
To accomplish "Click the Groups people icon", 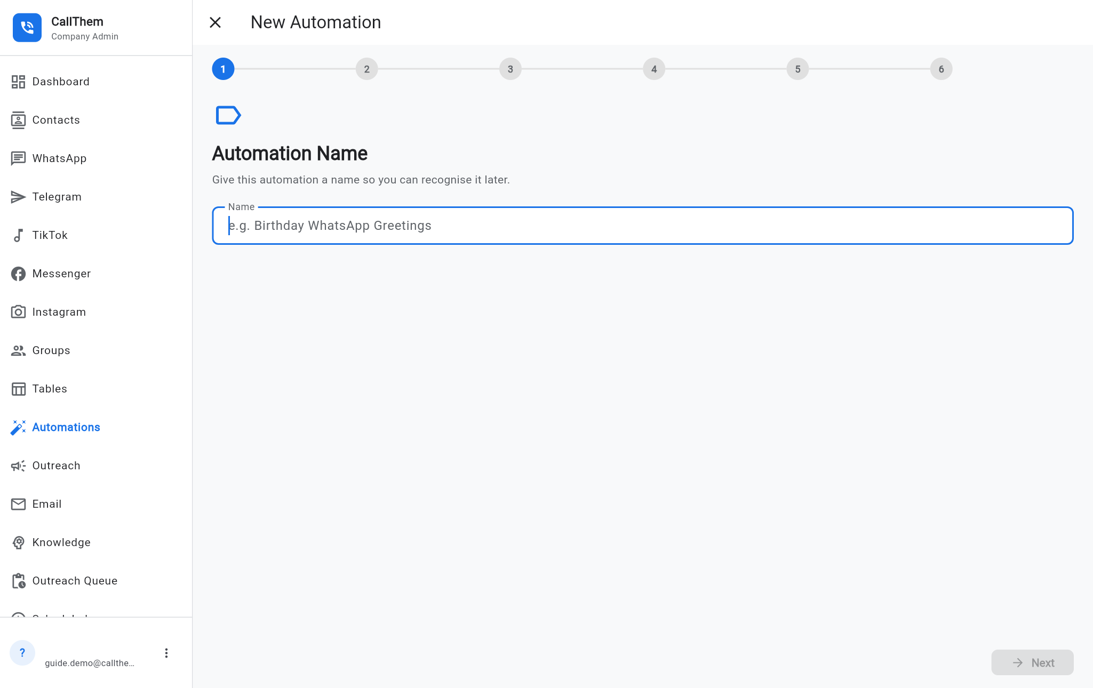I will coord(18,350).
